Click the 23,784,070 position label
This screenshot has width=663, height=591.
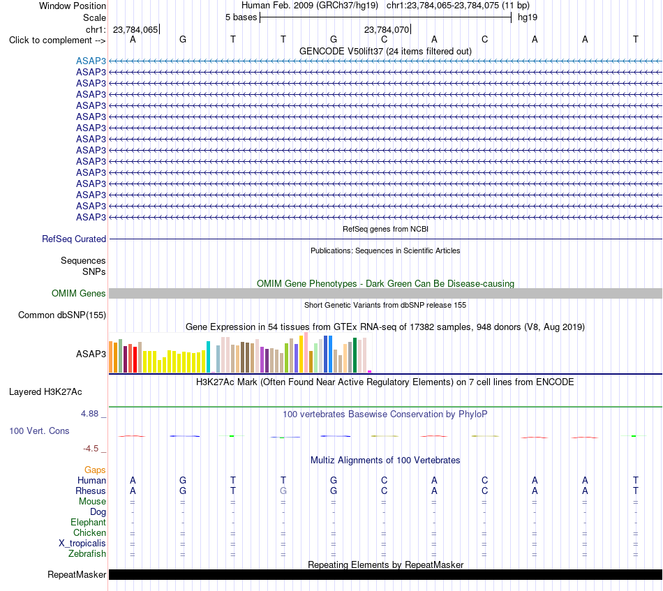coord(387,29)
